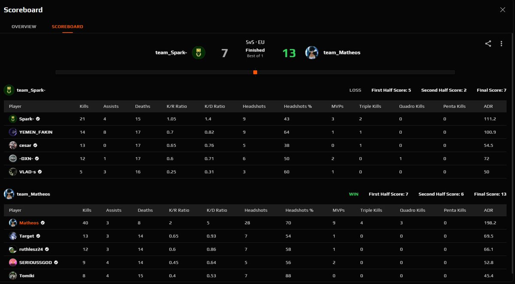Open cesar player profile link
This screenshot has width=515, height=284.
tap(25, 145)
